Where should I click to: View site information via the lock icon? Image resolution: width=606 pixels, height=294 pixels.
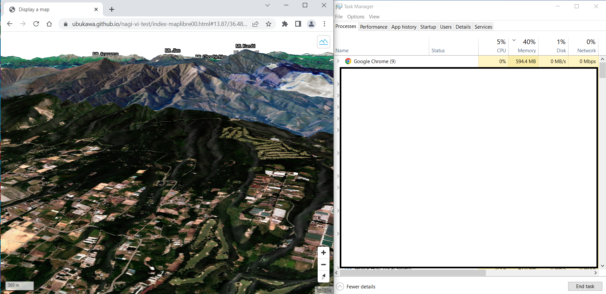tap(66, 24)
